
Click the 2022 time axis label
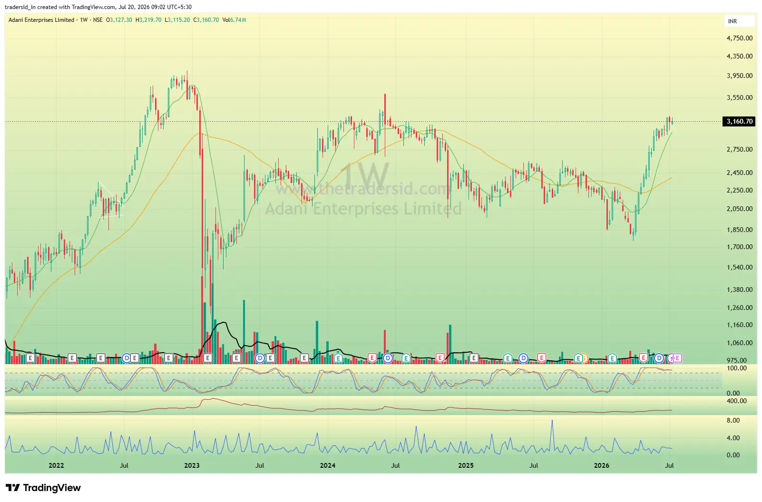[x=56, y=465]
